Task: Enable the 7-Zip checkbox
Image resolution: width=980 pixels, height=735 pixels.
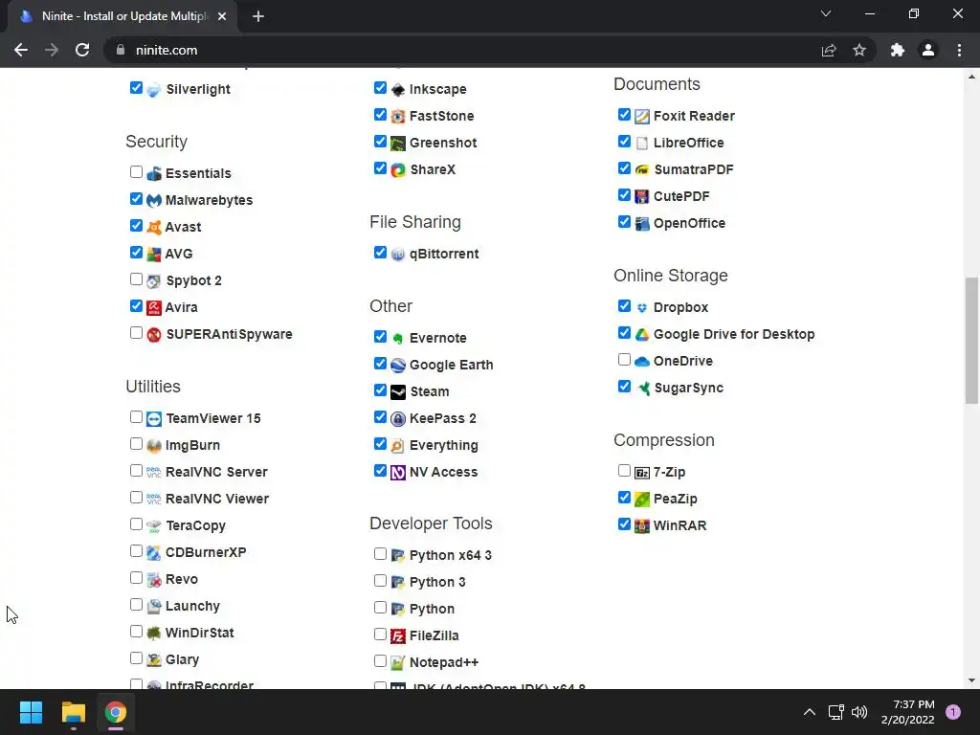Action: coord(624,470)
